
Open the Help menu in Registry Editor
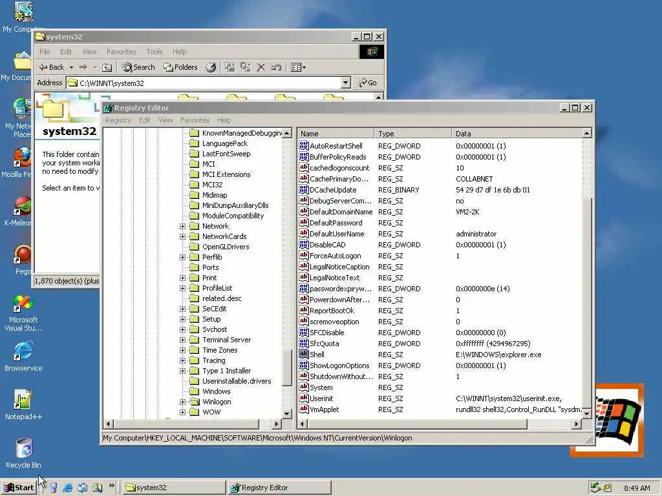224,120
